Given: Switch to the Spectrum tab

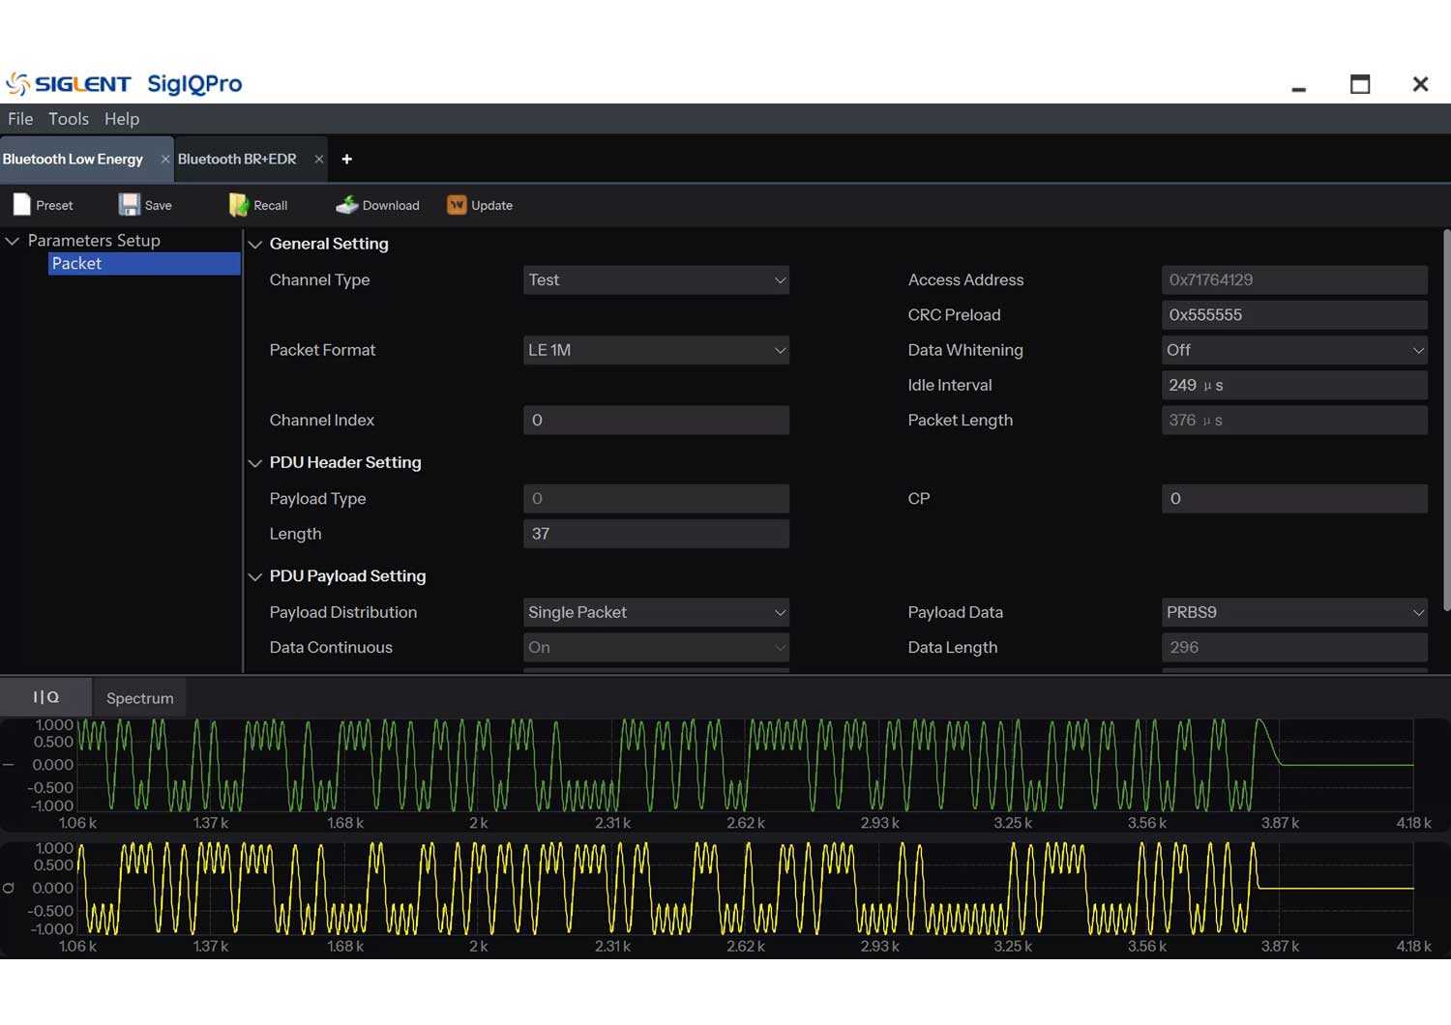Looking at the screenshot, I should pyautogui.click(x=140, y=698).
